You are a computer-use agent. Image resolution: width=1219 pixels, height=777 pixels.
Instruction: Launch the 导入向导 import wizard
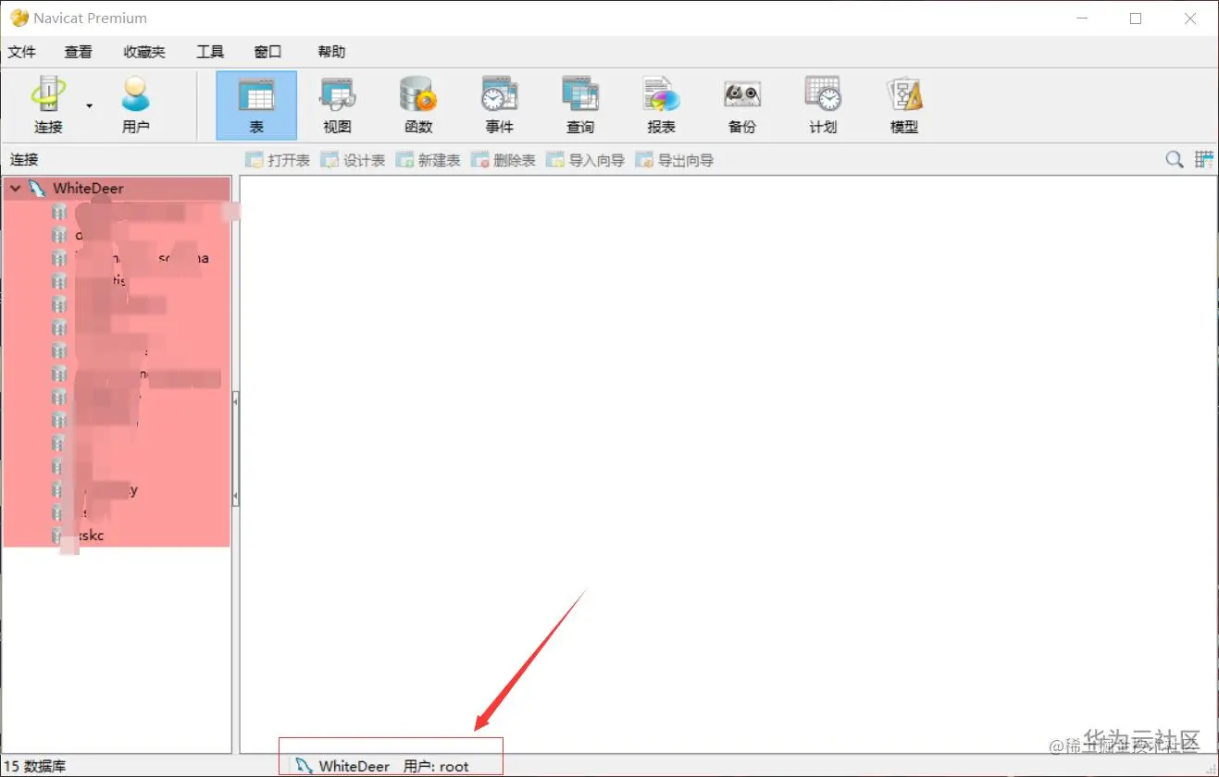pos(585,160)
